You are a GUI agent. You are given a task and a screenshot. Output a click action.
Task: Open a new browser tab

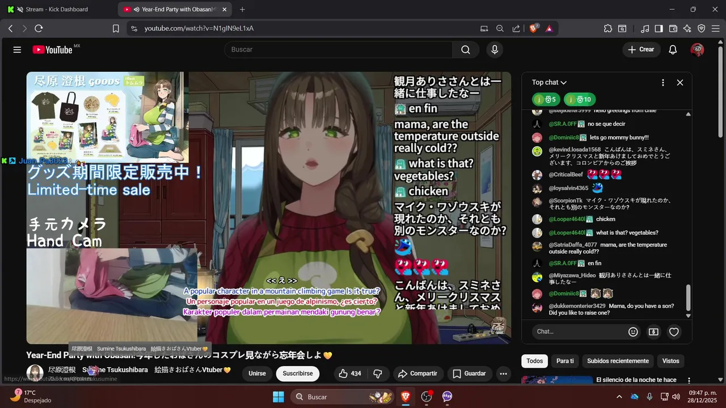click(x=242, y=9)
